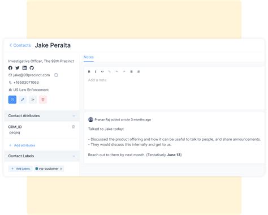This screenshot has height=215, width=268.
Task: Delete contact with red trash button
Action: point(43,100)
